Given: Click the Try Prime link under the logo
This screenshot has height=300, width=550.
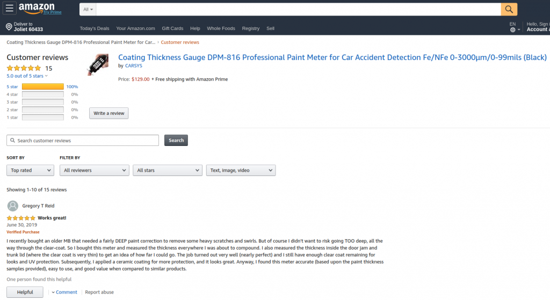Looking at the screenshot, I should [x=52, y=12].
